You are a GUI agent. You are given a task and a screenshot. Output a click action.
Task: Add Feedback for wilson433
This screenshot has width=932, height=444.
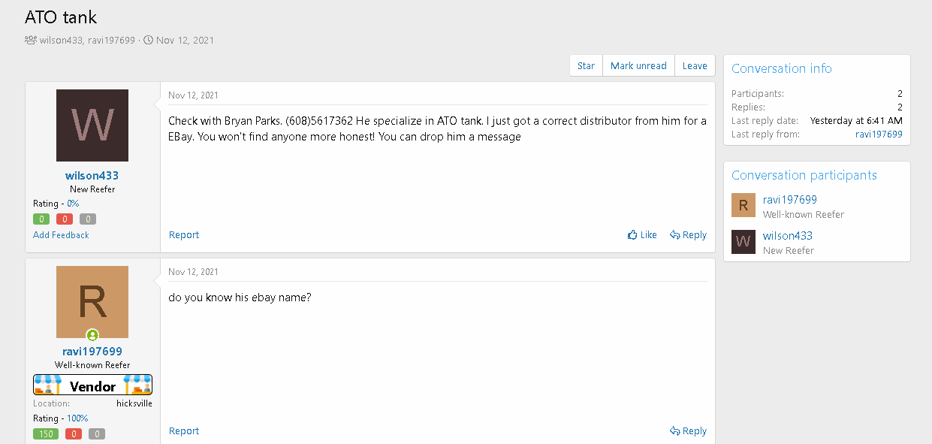[61, 235]
